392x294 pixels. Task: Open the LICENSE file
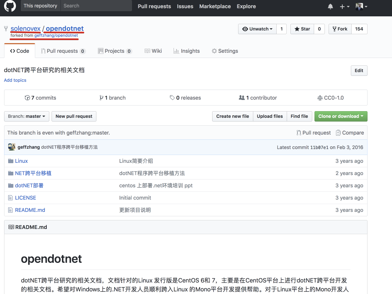[x=26, y=198]
